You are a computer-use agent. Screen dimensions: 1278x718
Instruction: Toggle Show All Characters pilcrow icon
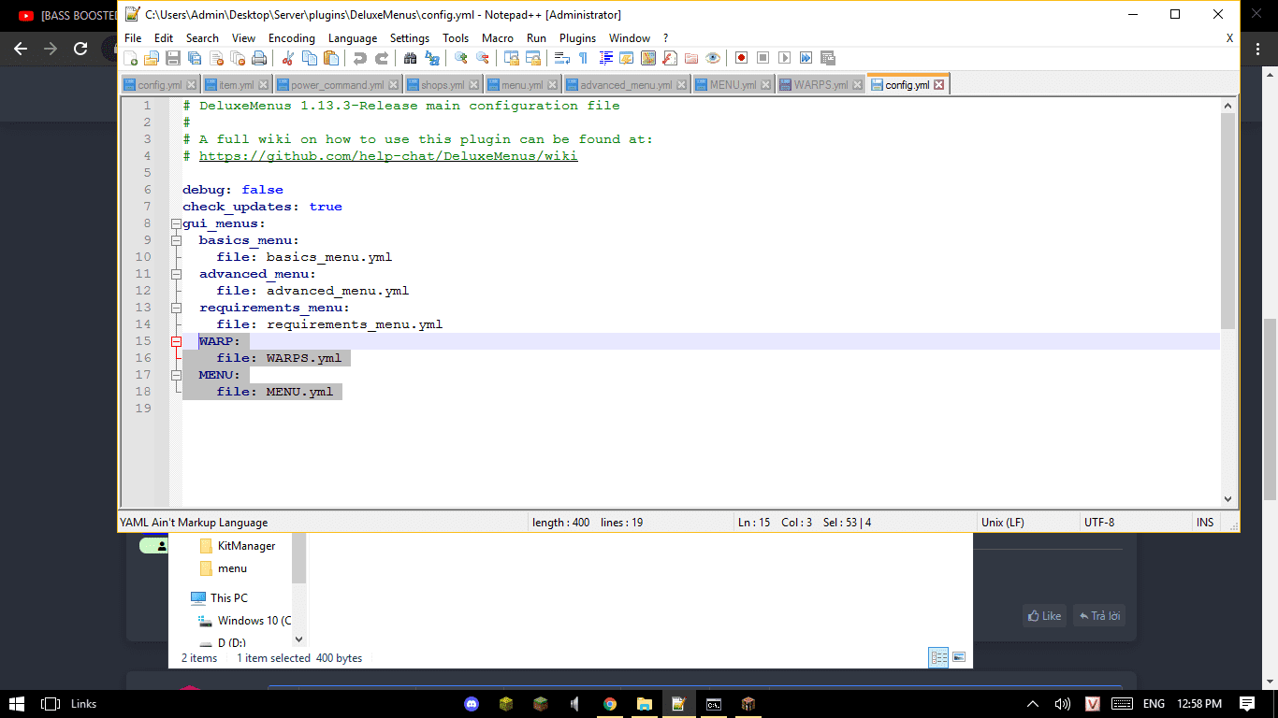pos(583,58)
